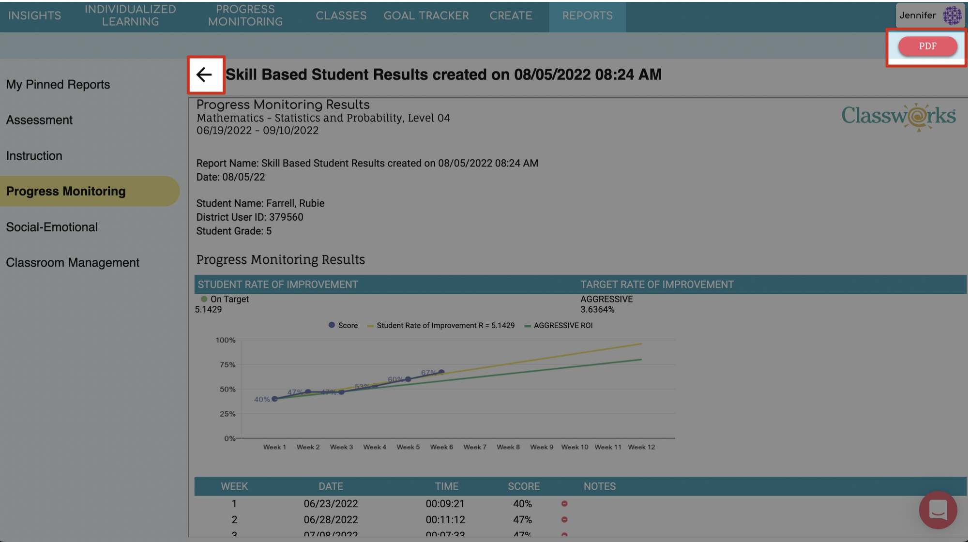This screenshot has width=970, height=543.
Task: Open the chat support bubble icon
Action: 938,510
